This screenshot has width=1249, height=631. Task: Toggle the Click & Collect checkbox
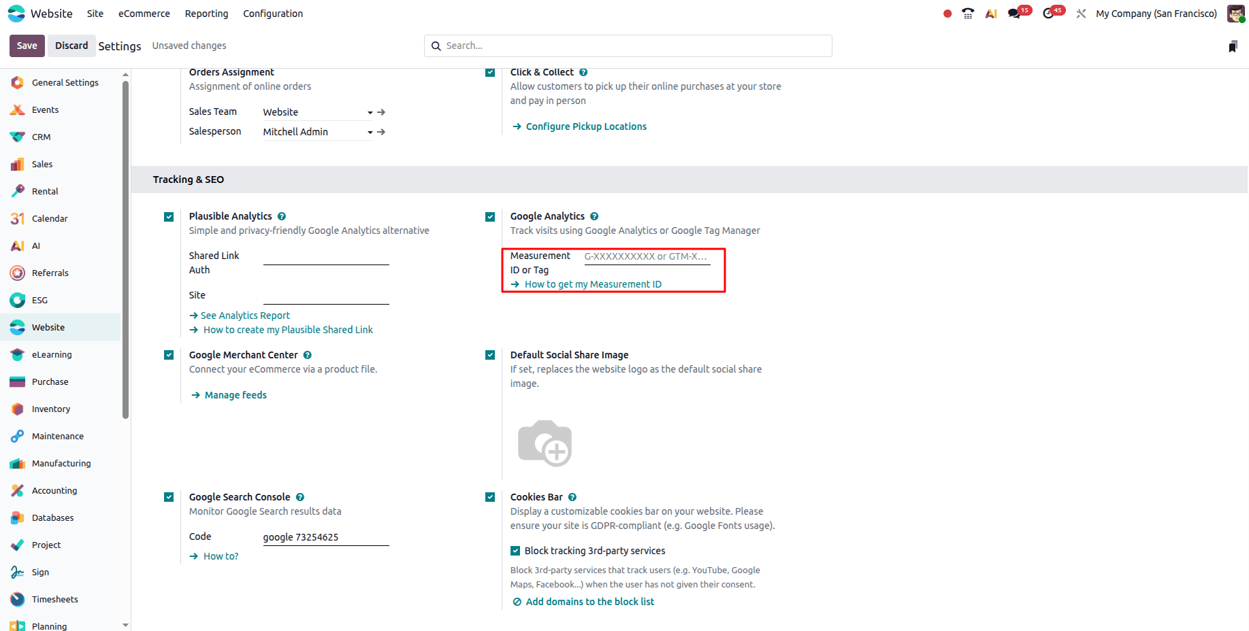(490, 72)
